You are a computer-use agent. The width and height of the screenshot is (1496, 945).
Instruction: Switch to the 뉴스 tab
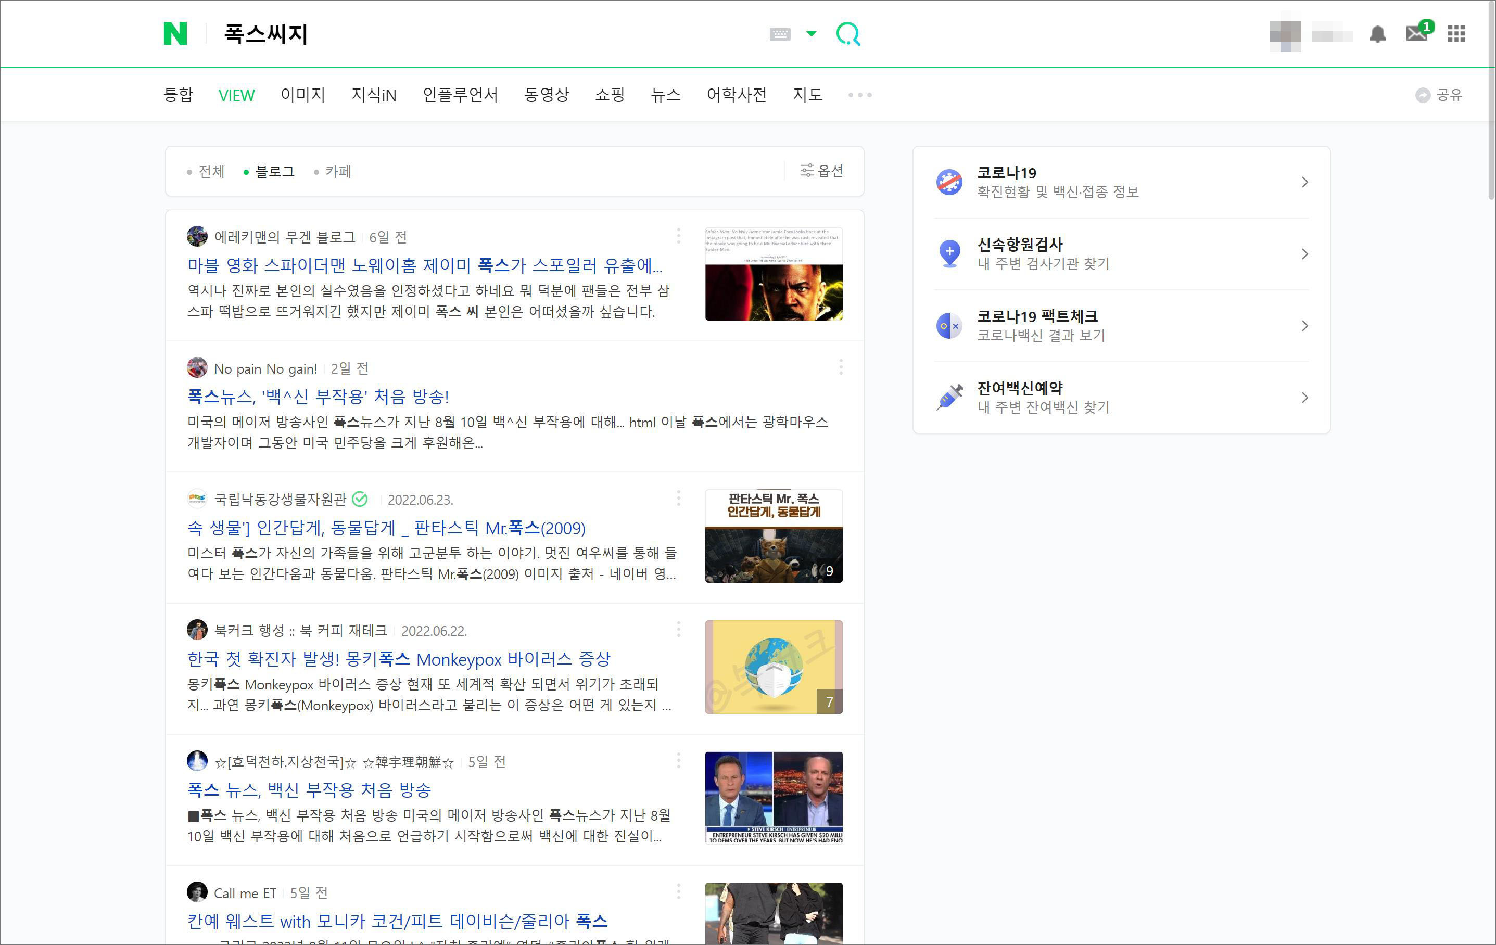click(665, 95)
